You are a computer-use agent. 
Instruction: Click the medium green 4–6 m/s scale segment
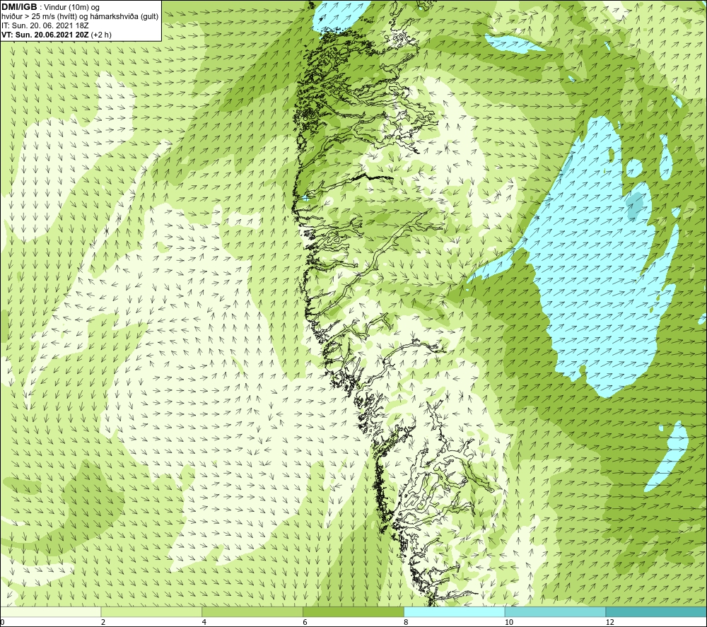[x=252, y=611]
